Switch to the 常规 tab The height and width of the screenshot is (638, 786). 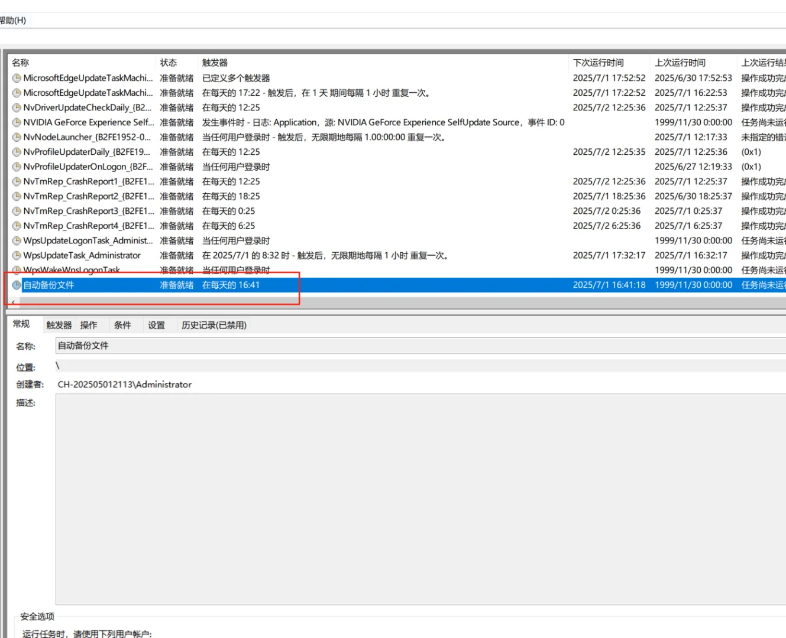pos(21,324)
